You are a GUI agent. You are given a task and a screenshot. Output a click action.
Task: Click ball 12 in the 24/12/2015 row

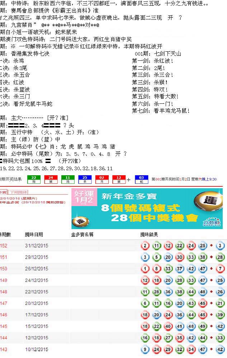145,280
